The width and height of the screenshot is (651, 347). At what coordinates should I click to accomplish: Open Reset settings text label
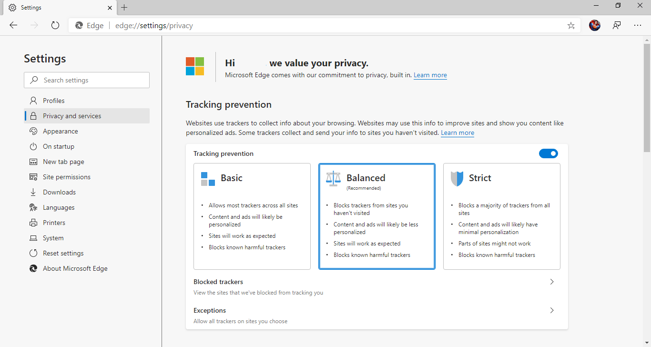tap(63, 253)
